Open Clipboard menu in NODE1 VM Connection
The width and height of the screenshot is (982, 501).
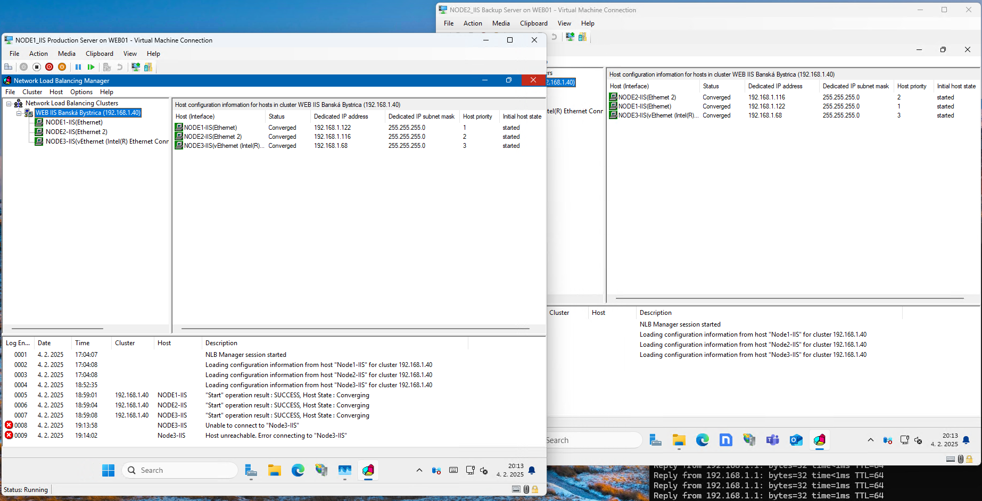[x=100, y=54]
